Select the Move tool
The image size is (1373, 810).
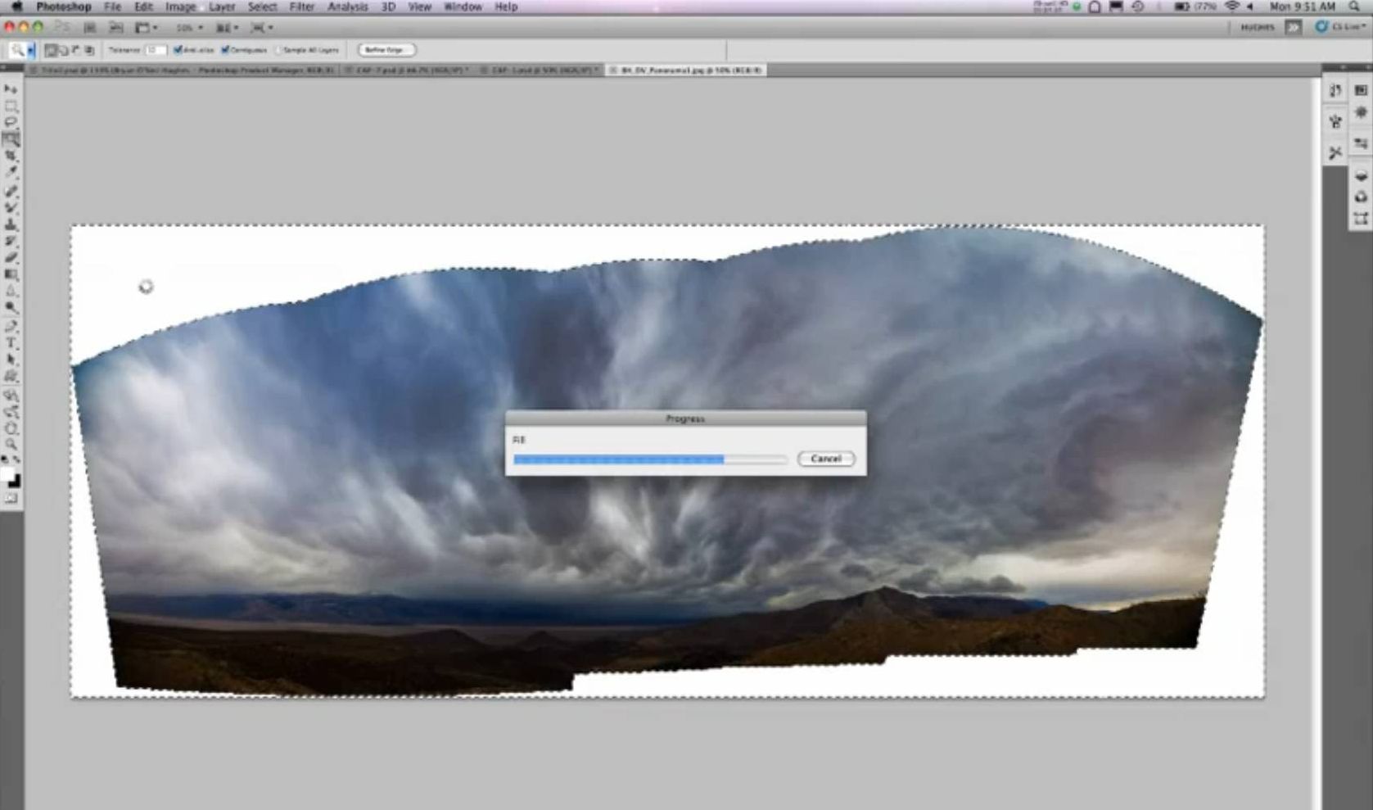point(11,89)
